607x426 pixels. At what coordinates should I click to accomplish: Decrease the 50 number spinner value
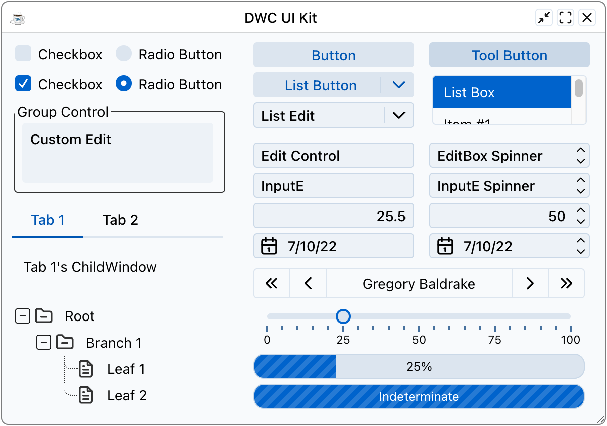581,222
